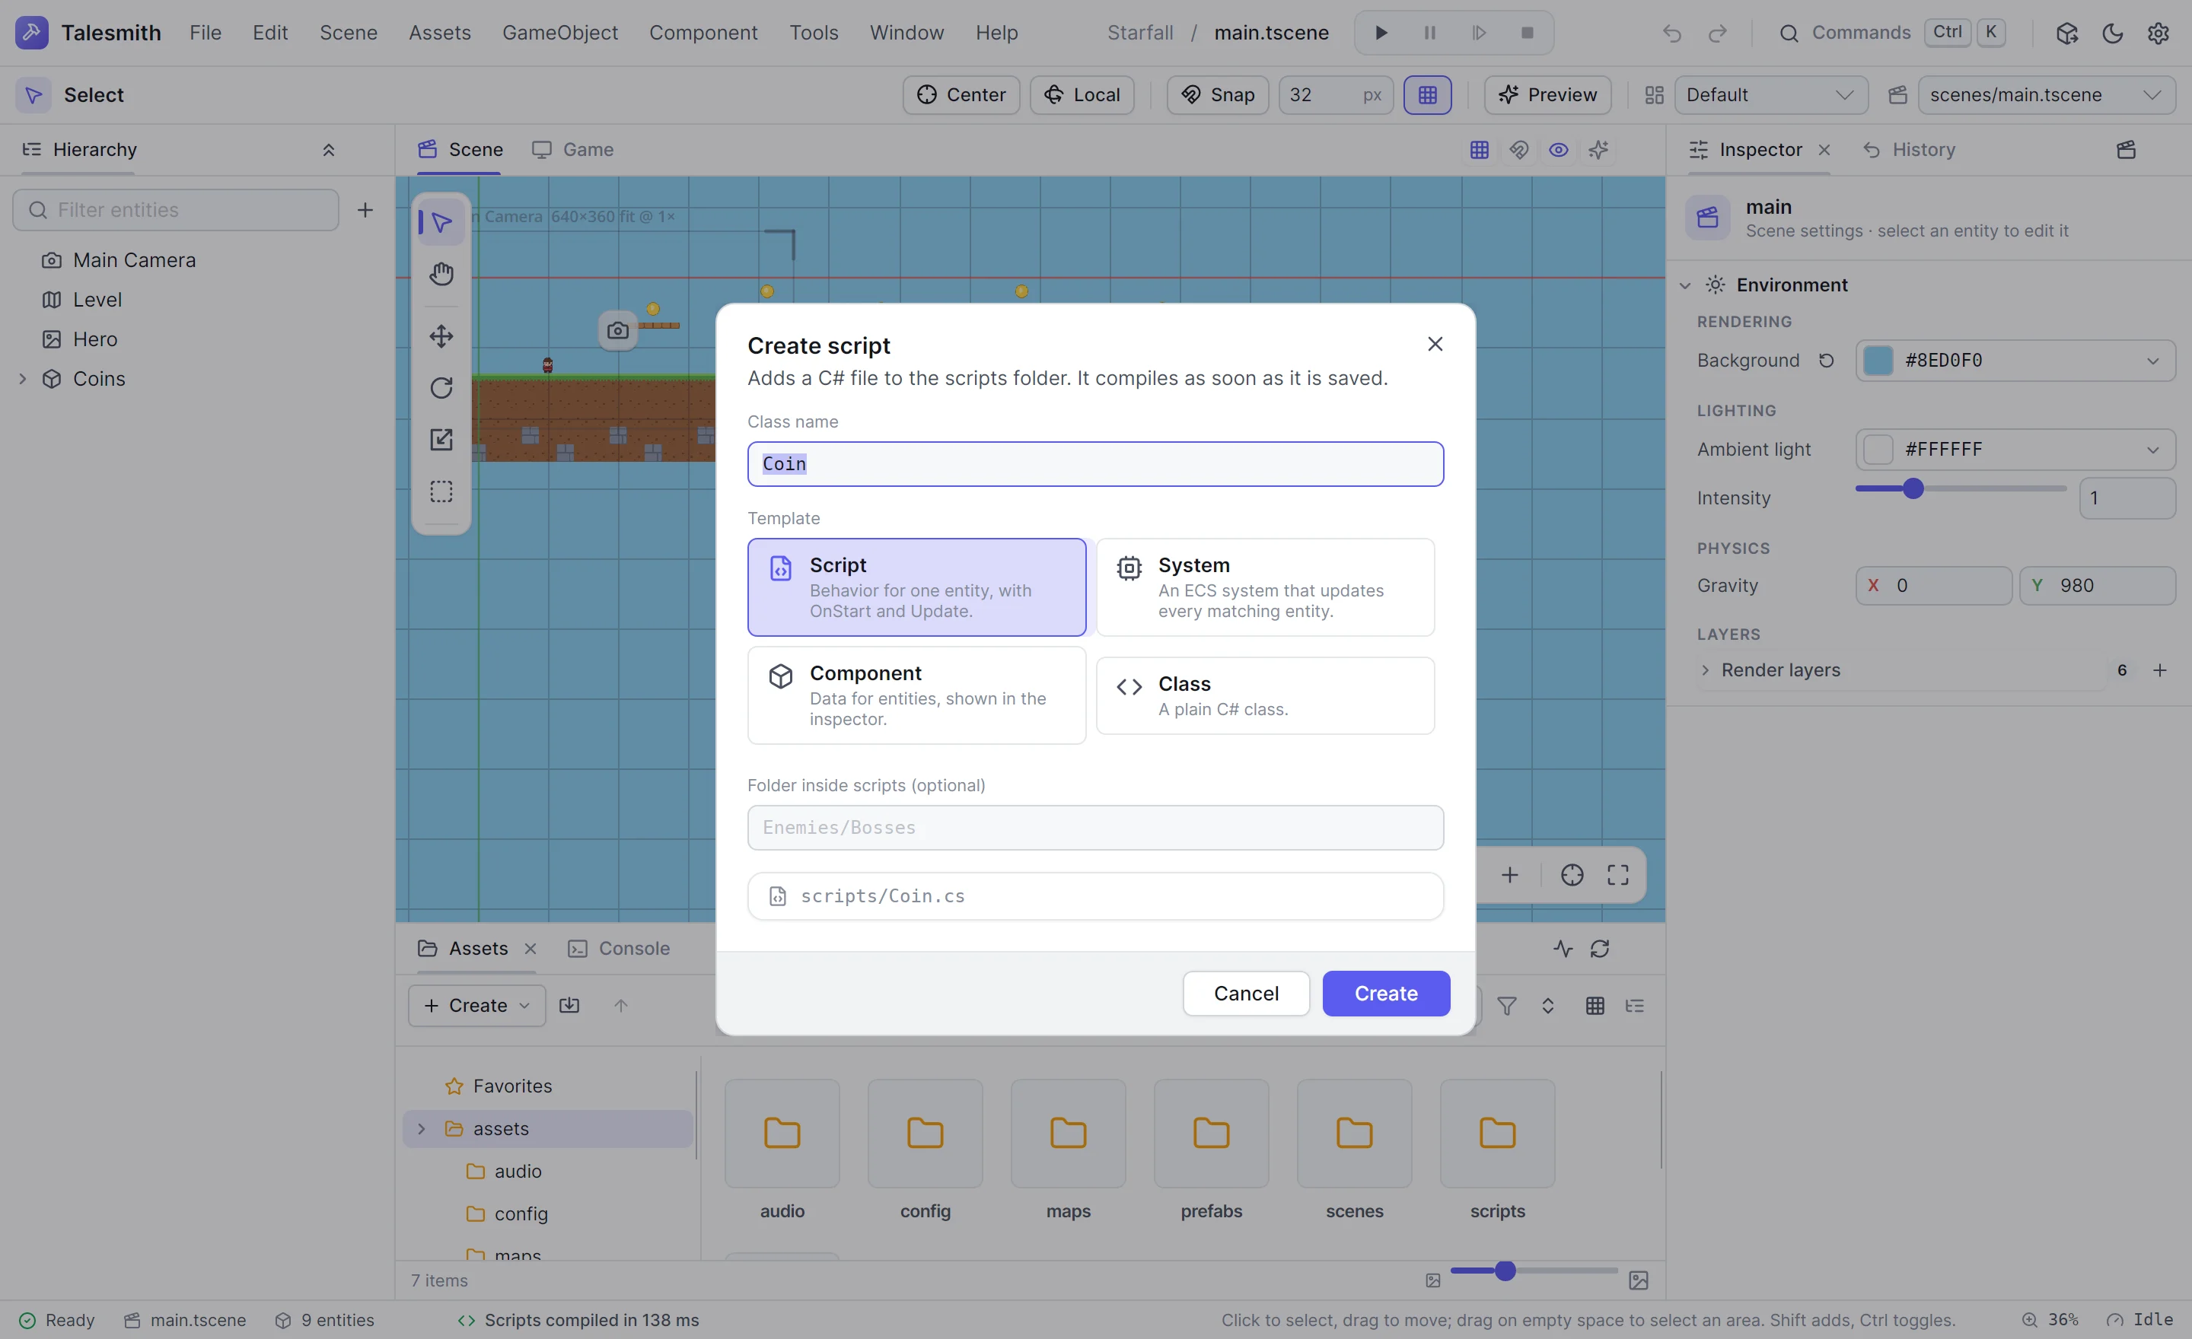
Task: Toggle the grid button next to Snap size
Action: [x=1427, y=94]
